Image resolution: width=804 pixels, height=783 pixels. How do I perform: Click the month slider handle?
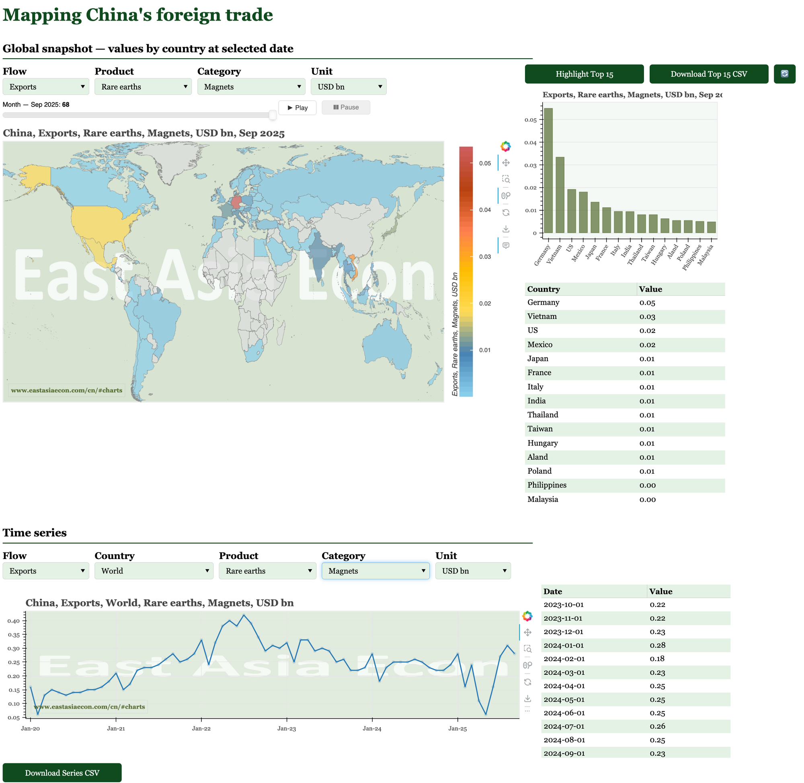[273, 115]
